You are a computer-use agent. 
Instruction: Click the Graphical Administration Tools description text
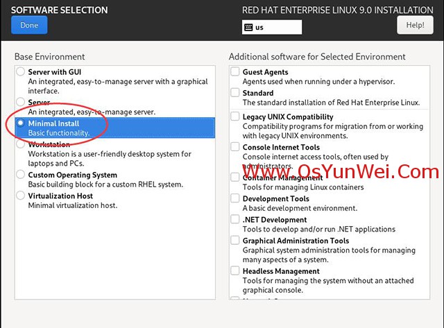click(329, 254)
